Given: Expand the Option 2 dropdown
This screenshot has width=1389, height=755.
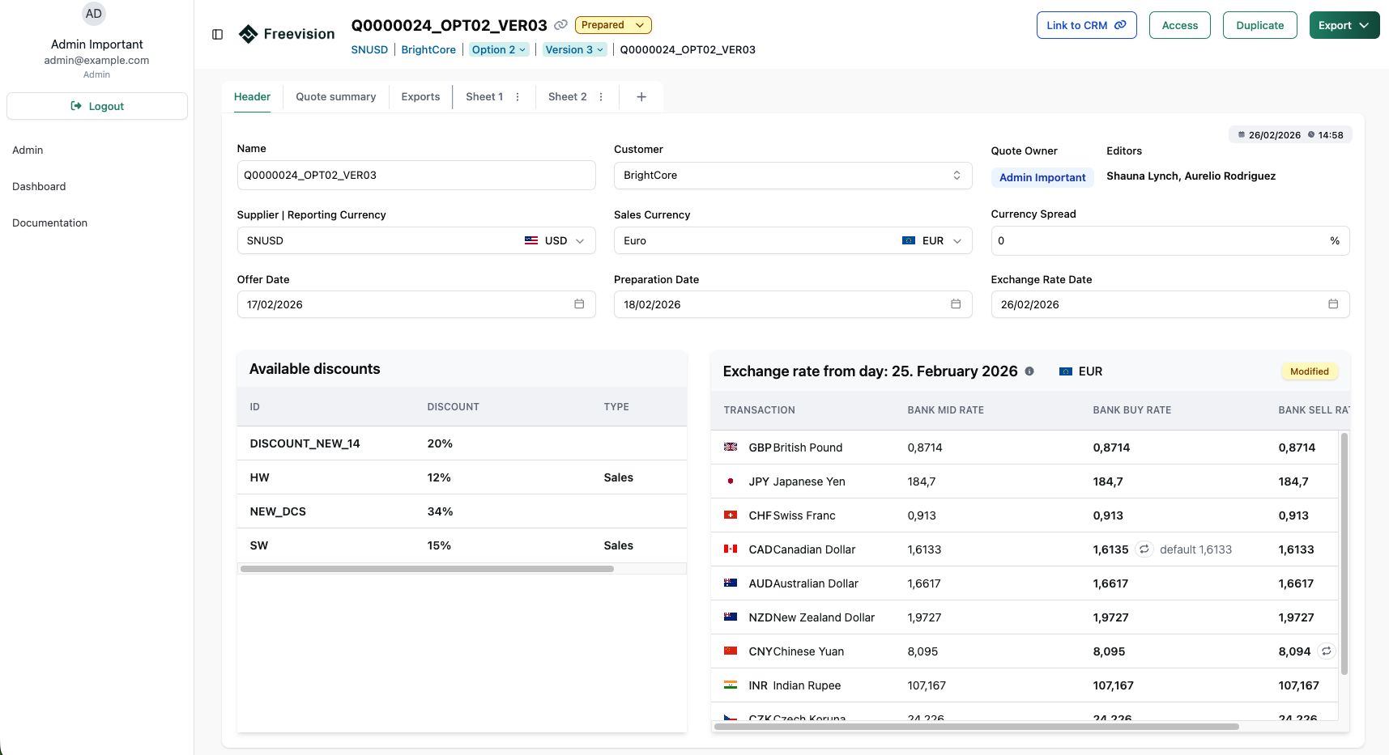Looking at the screenshot, I should tap(499, 49).
